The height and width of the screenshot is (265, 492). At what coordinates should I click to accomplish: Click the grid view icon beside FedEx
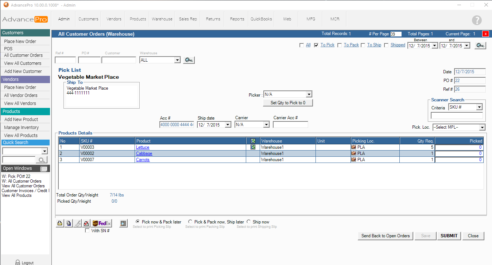[x=123, y=223]
